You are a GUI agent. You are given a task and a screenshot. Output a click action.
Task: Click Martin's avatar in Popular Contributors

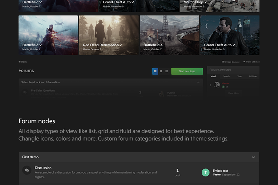tap(216, 85)
